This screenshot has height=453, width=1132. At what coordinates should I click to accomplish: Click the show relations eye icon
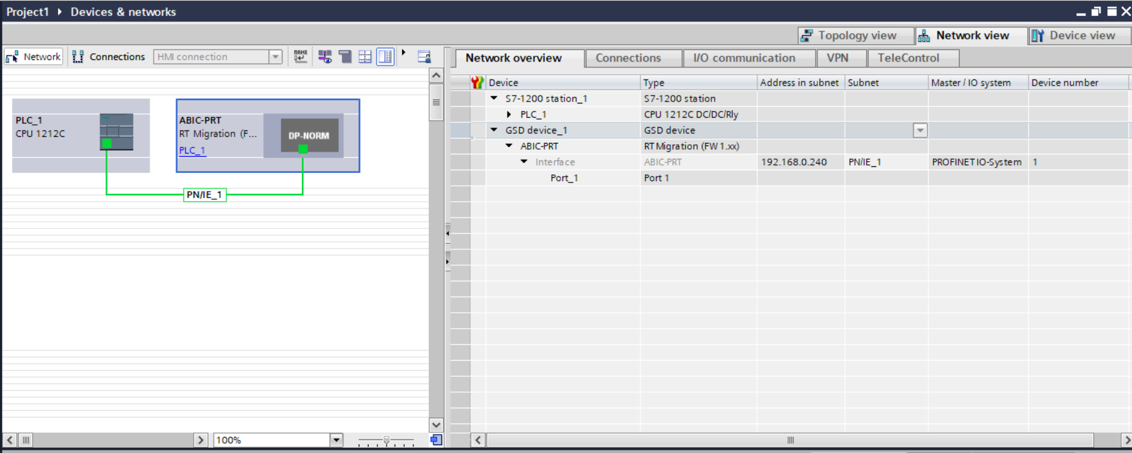[325, 57]
